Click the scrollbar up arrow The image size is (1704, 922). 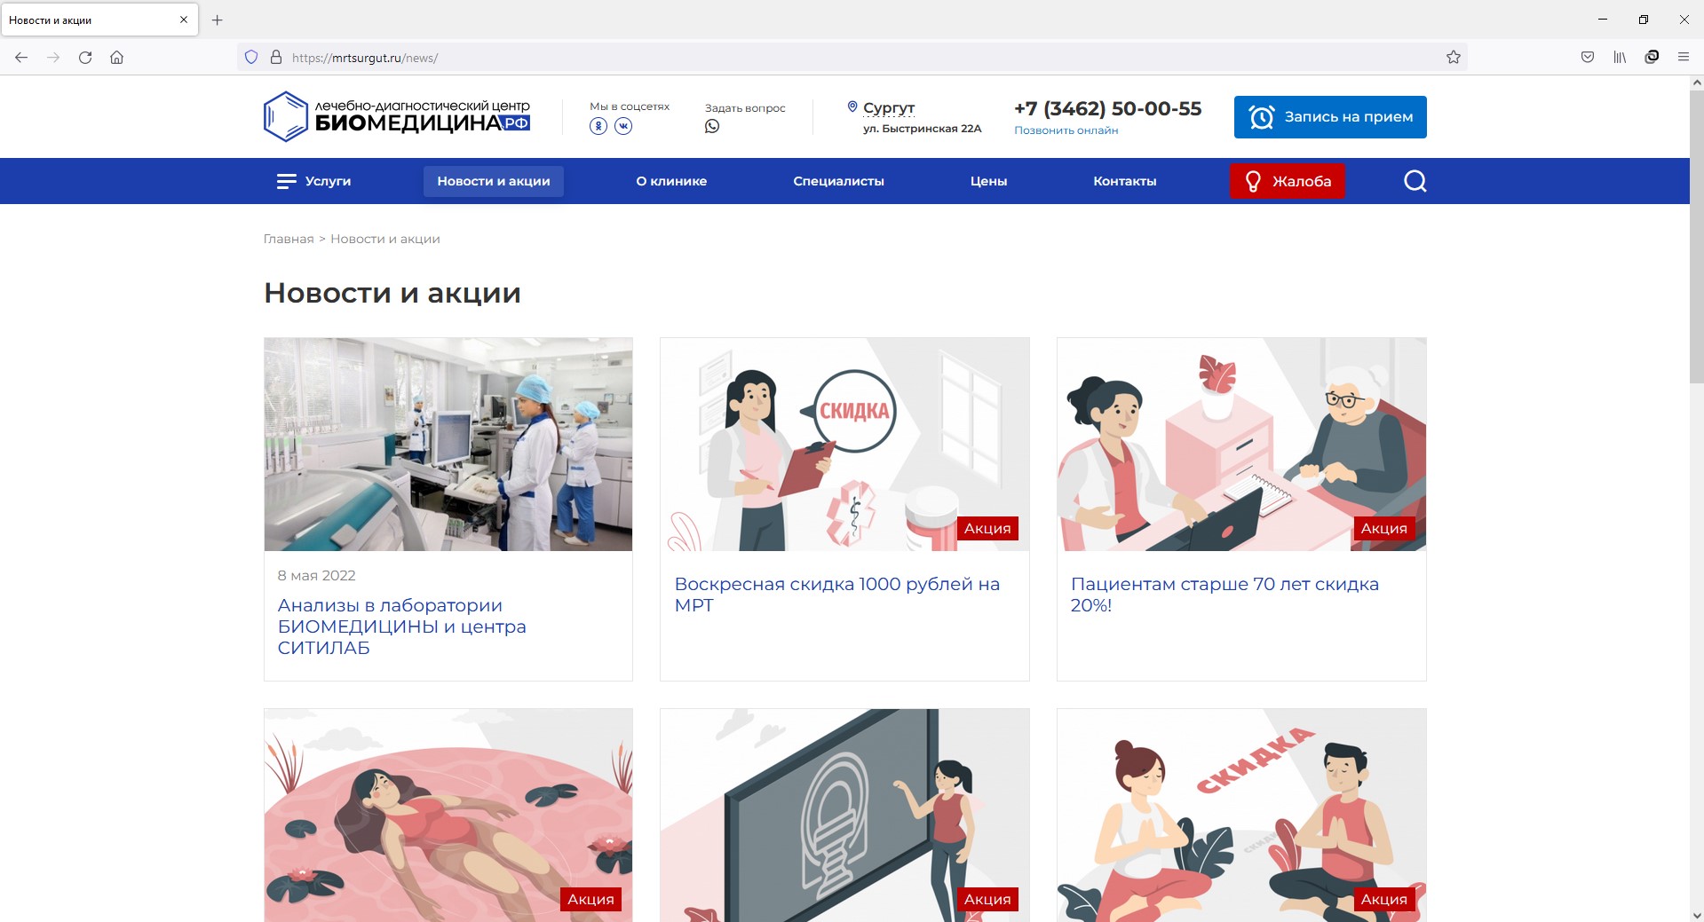1696,83
